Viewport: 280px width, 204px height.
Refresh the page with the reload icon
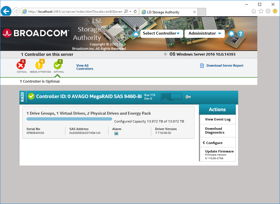pos(135,12)
